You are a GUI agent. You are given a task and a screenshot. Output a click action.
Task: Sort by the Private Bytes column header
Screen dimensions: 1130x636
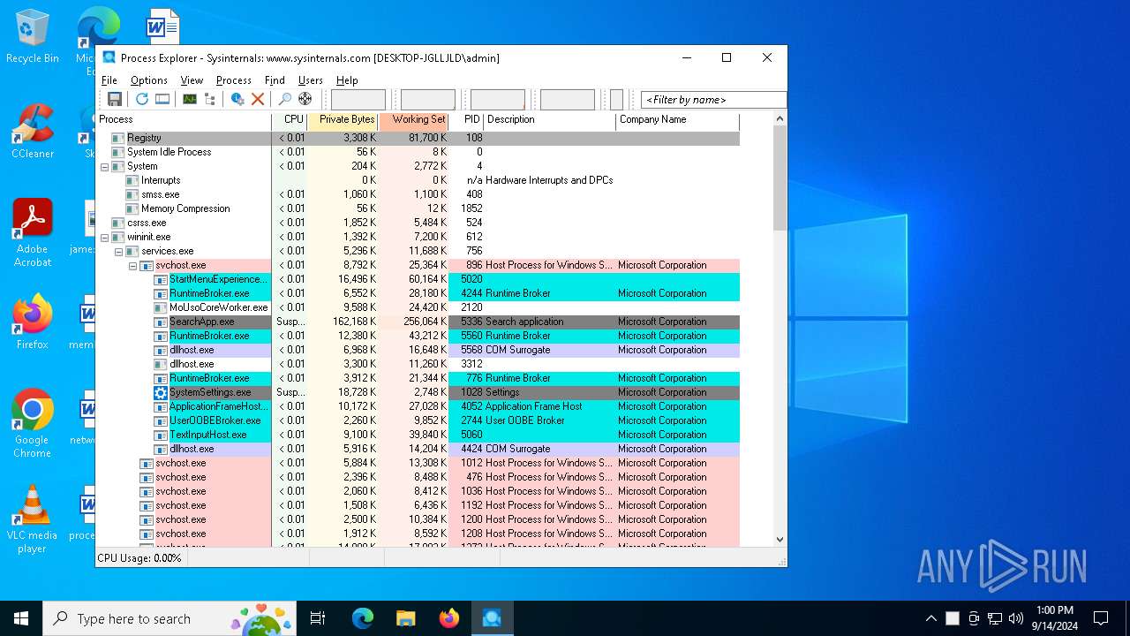[343, 120]
